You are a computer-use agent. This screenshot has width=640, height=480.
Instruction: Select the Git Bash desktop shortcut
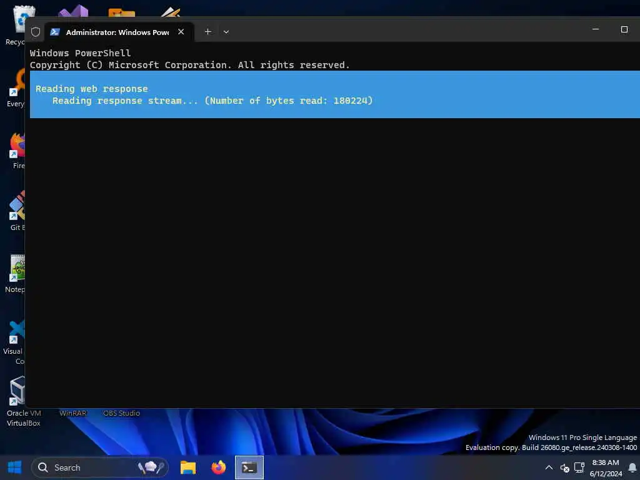click(17, 211)
